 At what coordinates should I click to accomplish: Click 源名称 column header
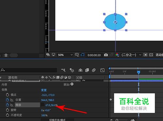13,77
